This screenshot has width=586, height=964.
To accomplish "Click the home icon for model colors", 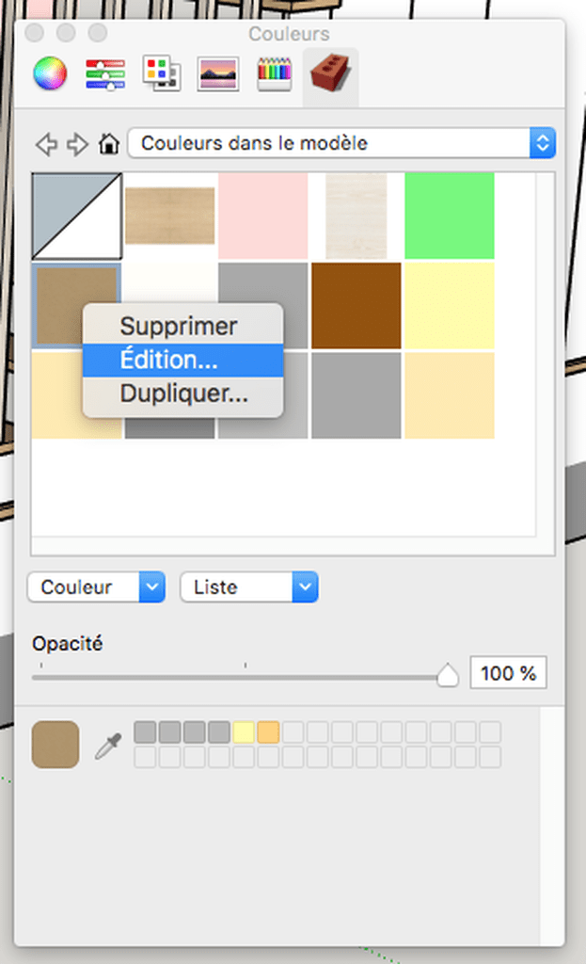I will [x=109, y=144].
